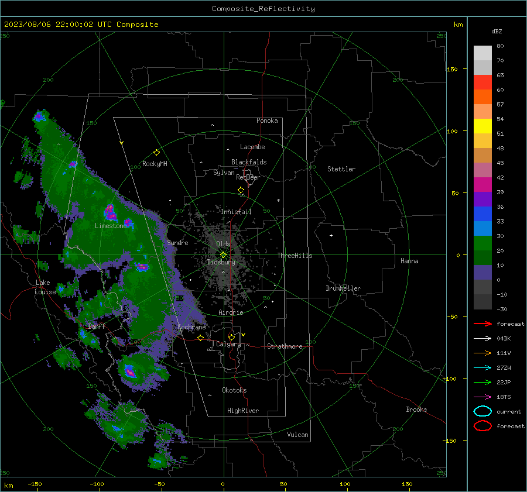Screen dimensions: 527x492
Task: Click the white 04DK arrow icon
Action: [482, 338]
